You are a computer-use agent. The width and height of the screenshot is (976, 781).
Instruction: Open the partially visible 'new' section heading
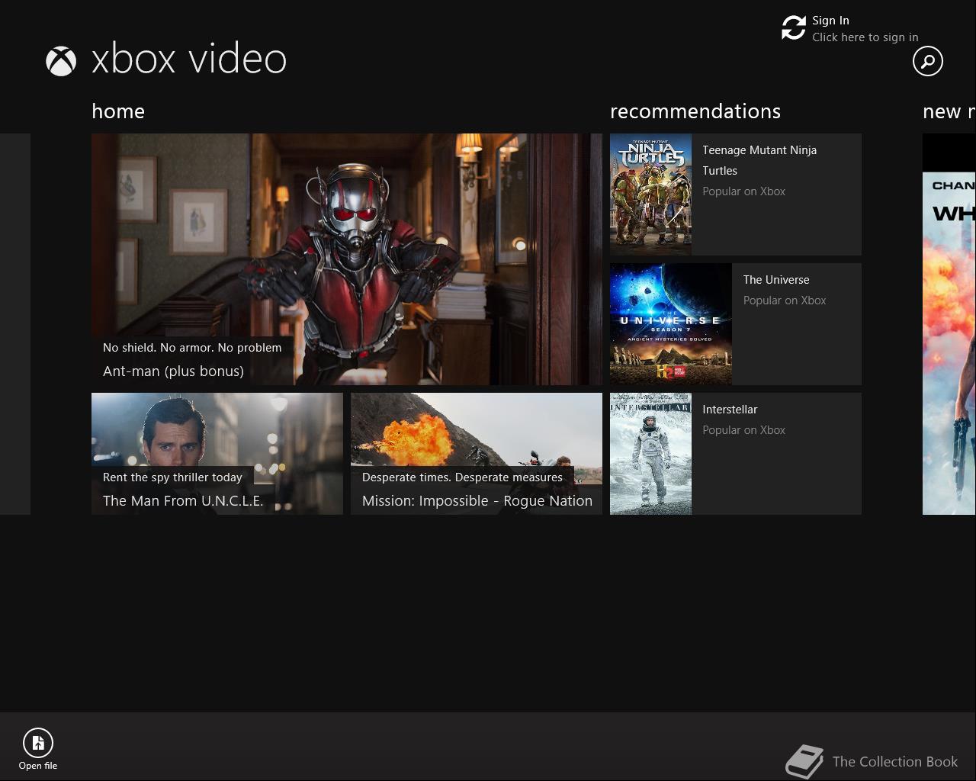(949, 111)
